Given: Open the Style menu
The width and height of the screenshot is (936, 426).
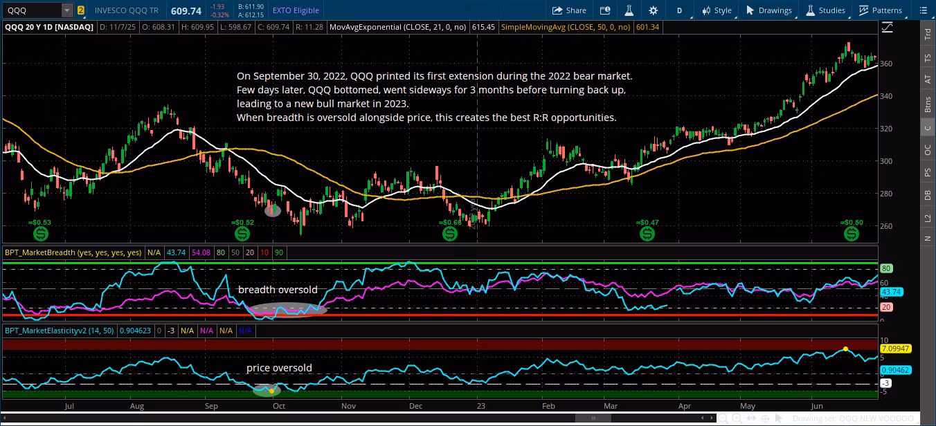Looking at the screenshot, I should [x=717, y=10].
